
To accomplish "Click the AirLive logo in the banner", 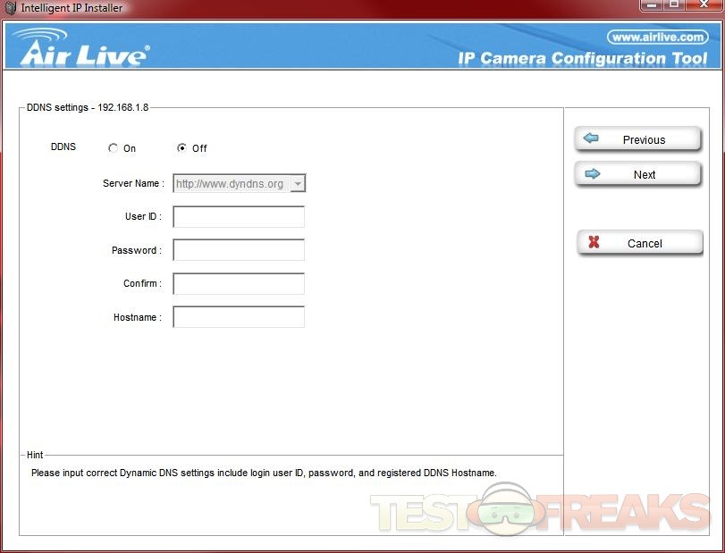I will 82,48.
